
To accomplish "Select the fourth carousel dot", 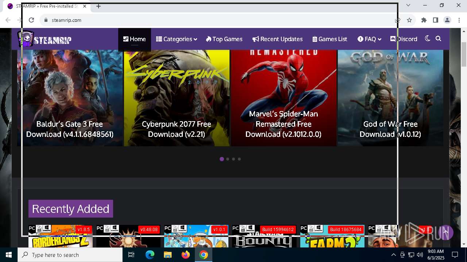I will click(239, 159).
